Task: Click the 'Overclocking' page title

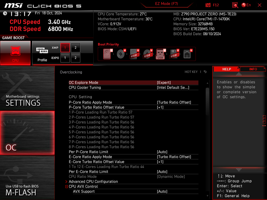Action: coord(71,72)
